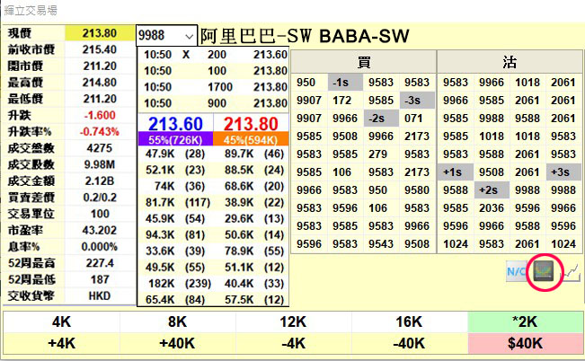Screen dimensions: 585x361
Task: Click the -4K decrement button
Action: [x=293, y=343]
